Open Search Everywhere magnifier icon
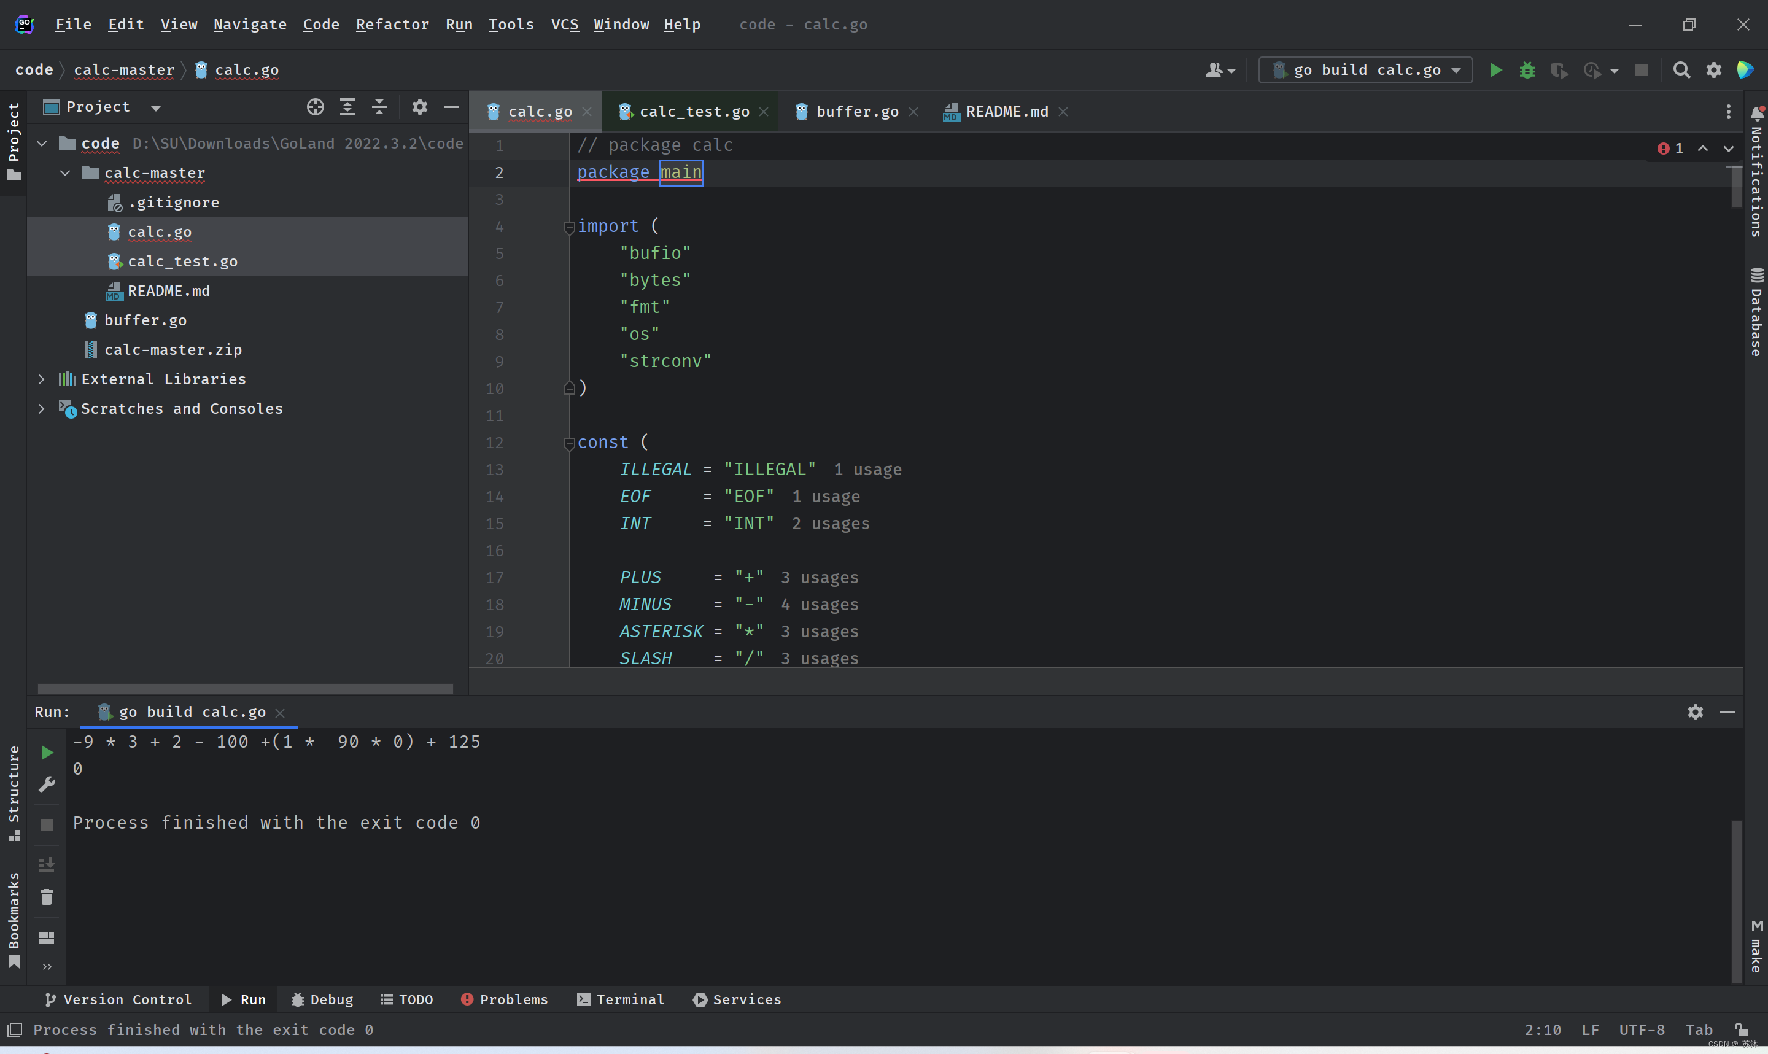The width and height of the screenshot is (1768, 1054). [1681, 69]
